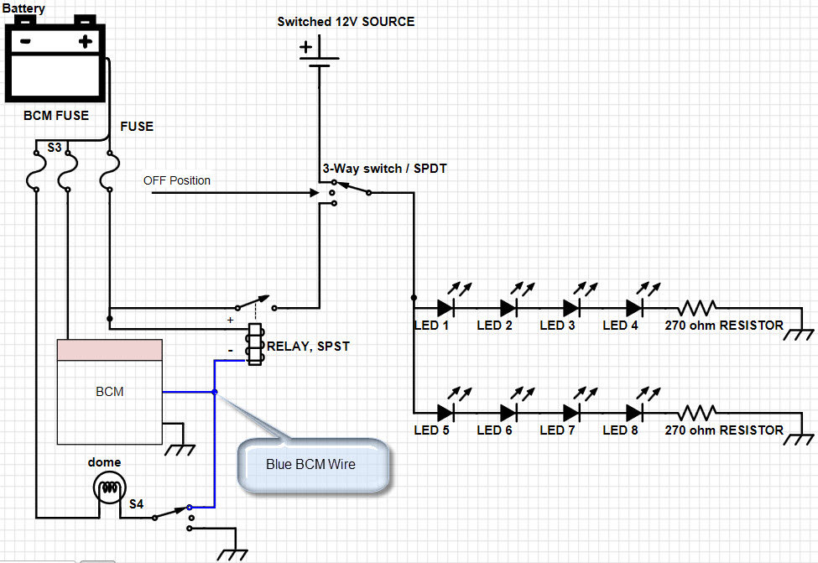Screen dimensions: 818x563
Task: Click the leftmost BCM fuse symbol
Action: tap(36, 171)
